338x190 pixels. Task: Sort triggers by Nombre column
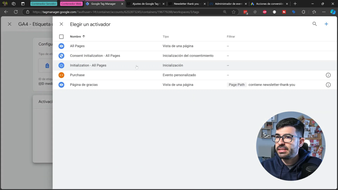(77, 37)
